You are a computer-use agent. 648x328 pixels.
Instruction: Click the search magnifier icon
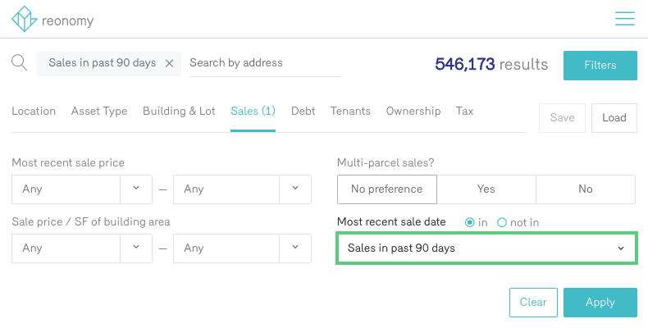point(19,63)
